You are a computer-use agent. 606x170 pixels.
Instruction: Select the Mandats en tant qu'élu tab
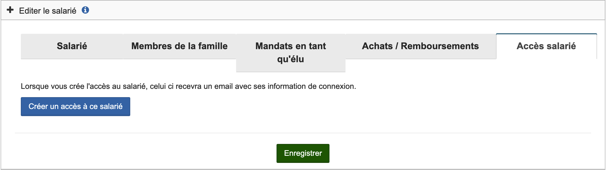tap(291, 52)
